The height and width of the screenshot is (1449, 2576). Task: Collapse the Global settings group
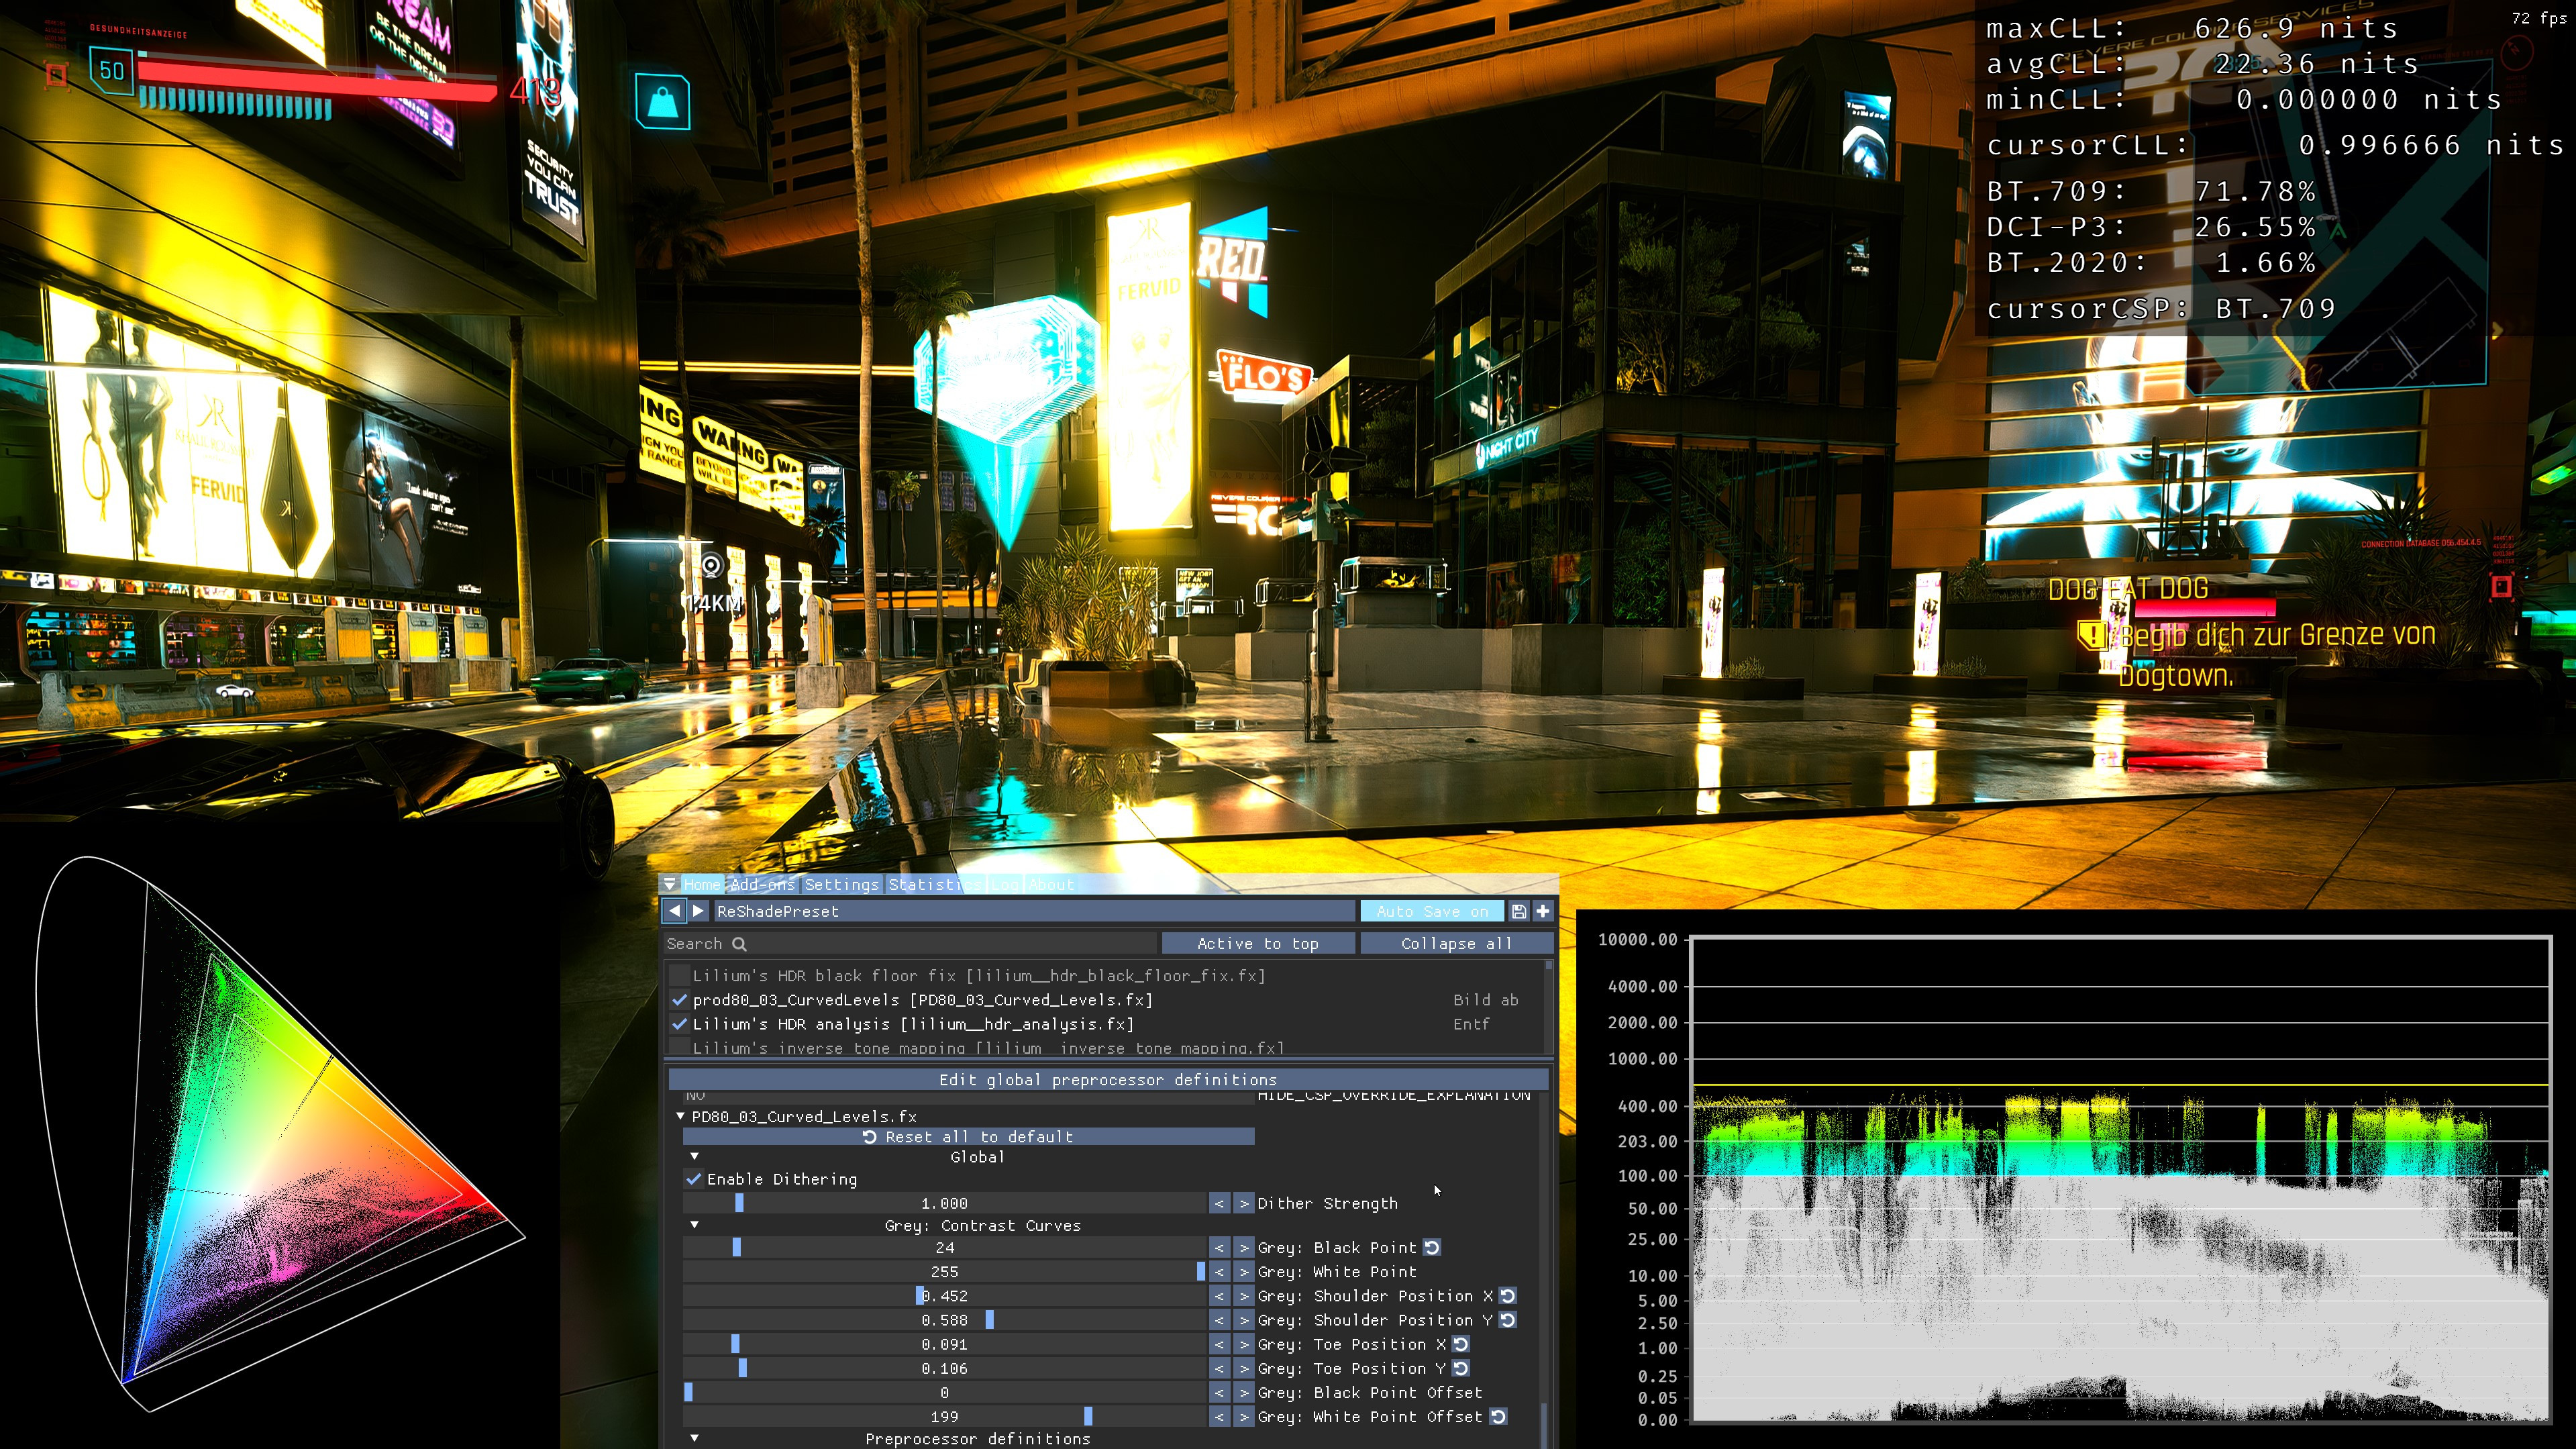coord(695,1156)
